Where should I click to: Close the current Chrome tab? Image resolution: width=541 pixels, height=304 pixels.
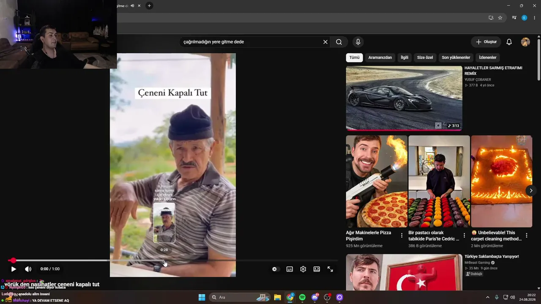(139, 6)
